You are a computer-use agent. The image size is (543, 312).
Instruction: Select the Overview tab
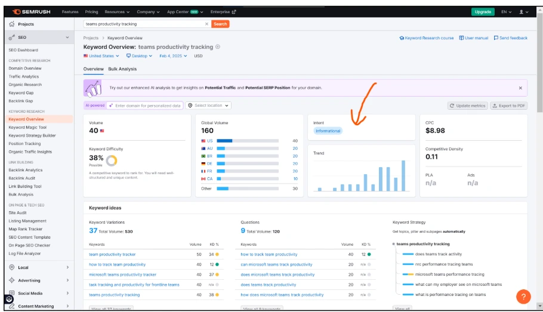pos(93,69)
